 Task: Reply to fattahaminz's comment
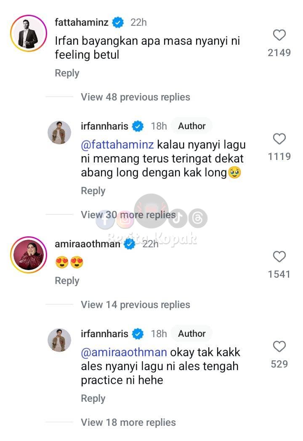point(67,73)
